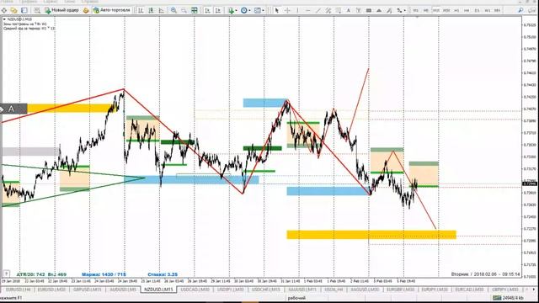The height and width of the screenshot is (303, 539).
Task: Open the Strategy Tester magnifier icon
Action: coord(37,10)
